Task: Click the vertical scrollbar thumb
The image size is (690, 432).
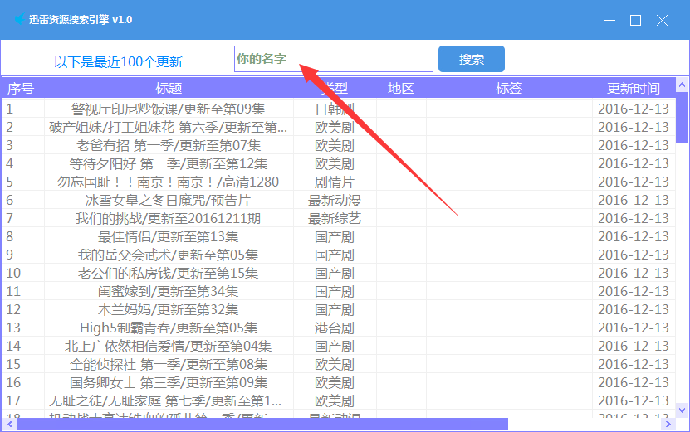Action: click(x=682, y=117)
